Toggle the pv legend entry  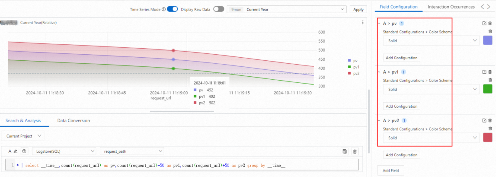[352, 61]
